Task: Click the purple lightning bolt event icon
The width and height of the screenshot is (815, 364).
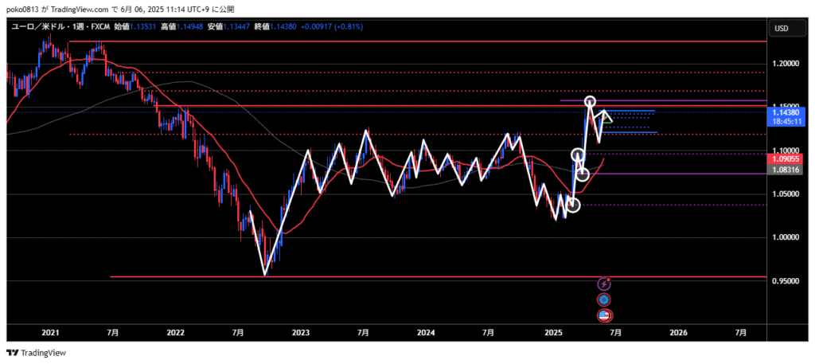Action: pos(604,284)
